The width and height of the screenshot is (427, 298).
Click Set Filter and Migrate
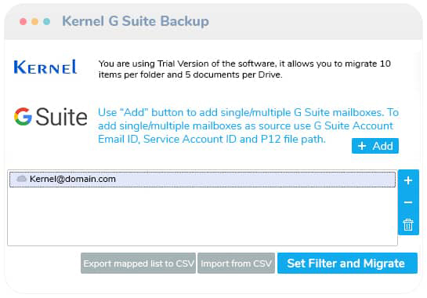(x=347, y=263)
